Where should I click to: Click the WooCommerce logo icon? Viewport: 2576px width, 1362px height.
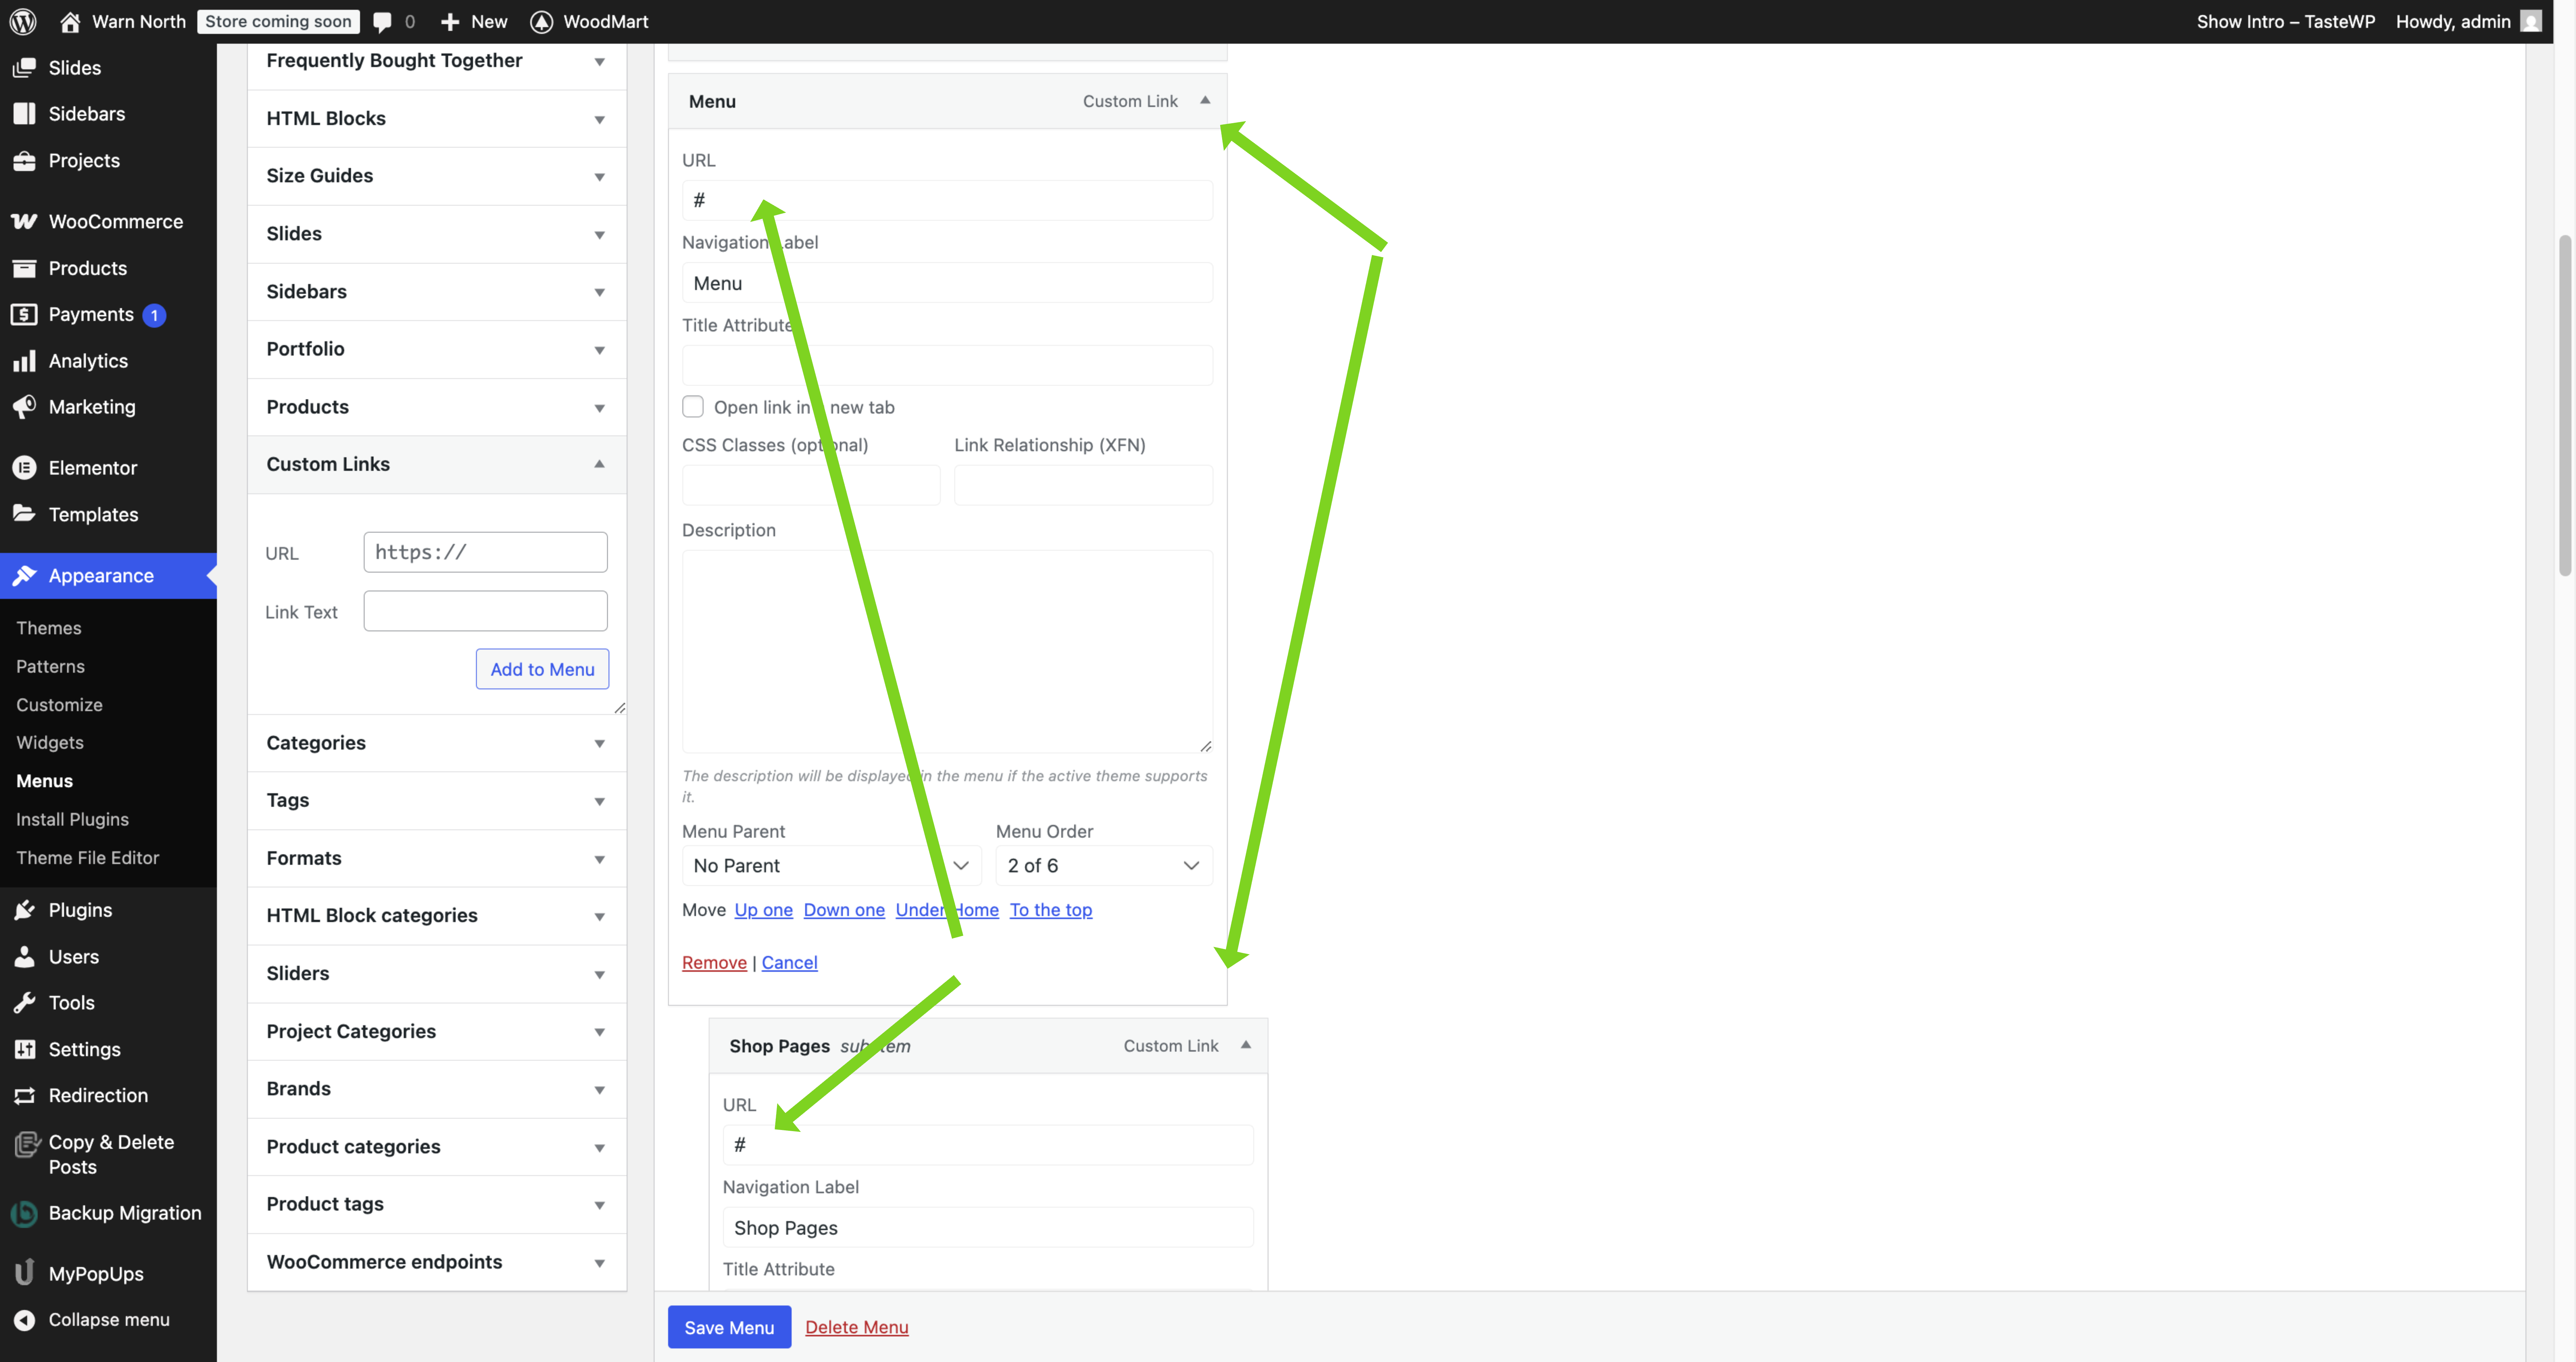coord(24,221)
